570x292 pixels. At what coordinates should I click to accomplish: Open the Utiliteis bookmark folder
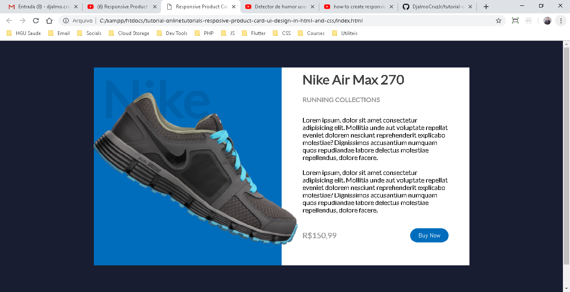pyautogui.click(x=345, y=33)
